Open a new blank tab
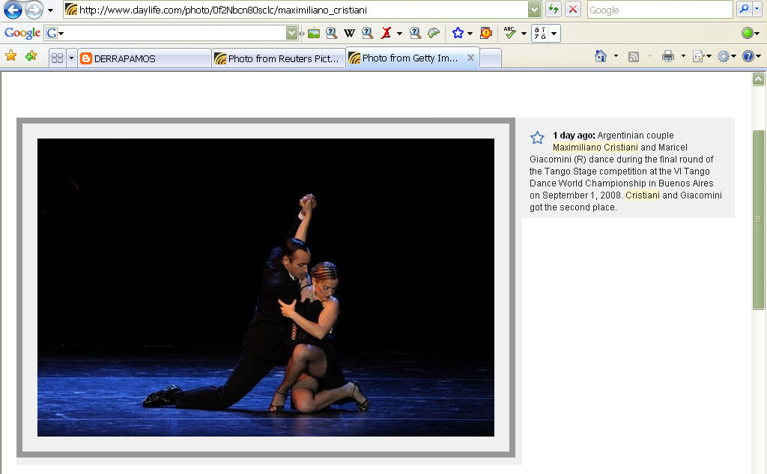The height and width of the screenshot is (474, 767). click(x=491, y=58)
